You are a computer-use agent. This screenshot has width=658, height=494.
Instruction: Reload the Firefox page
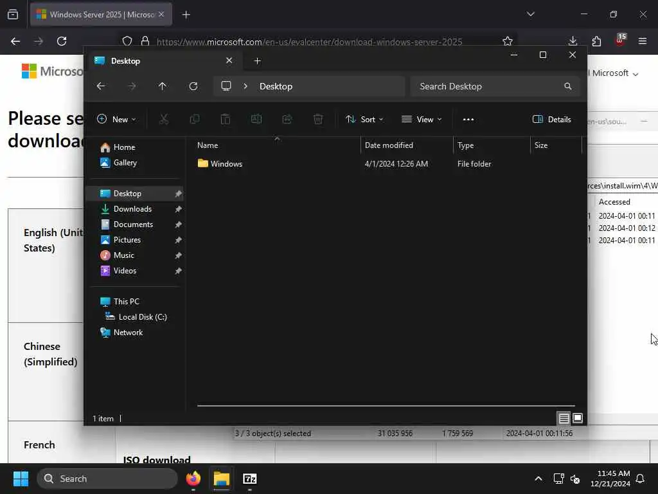[62, 41]
